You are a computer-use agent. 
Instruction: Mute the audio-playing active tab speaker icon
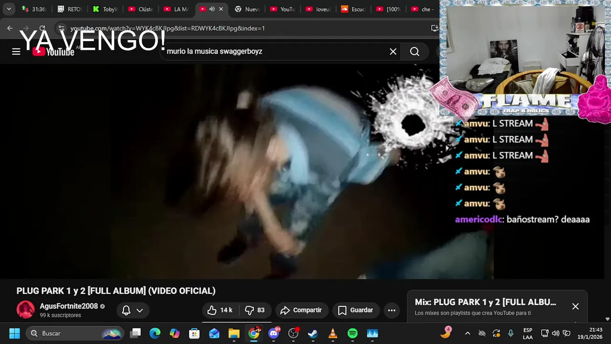[212, 9]
